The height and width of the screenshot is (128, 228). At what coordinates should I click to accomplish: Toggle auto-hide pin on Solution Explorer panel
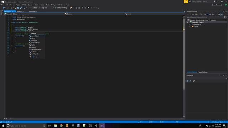[x=224, y=11]
